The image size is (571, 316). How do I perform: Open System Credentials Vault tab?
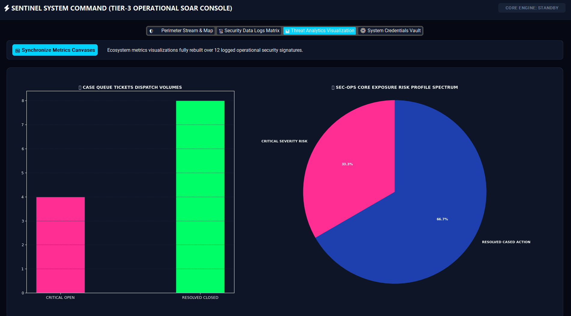tap(390, 31)
